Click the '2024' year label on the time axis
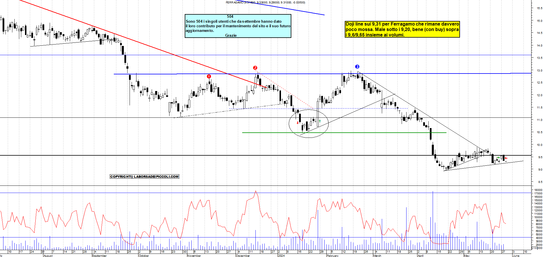543x257 pixels. pos(281,256)
